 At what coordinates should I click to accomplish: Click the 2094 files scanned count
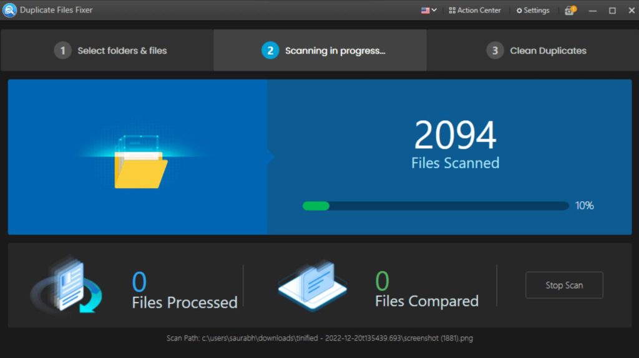[x=455, y=134]
